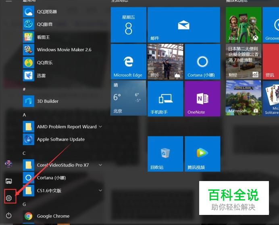Launch 迅雷 download app icon
The height and width of the screenshot is (225, 279).
(29, 75)
